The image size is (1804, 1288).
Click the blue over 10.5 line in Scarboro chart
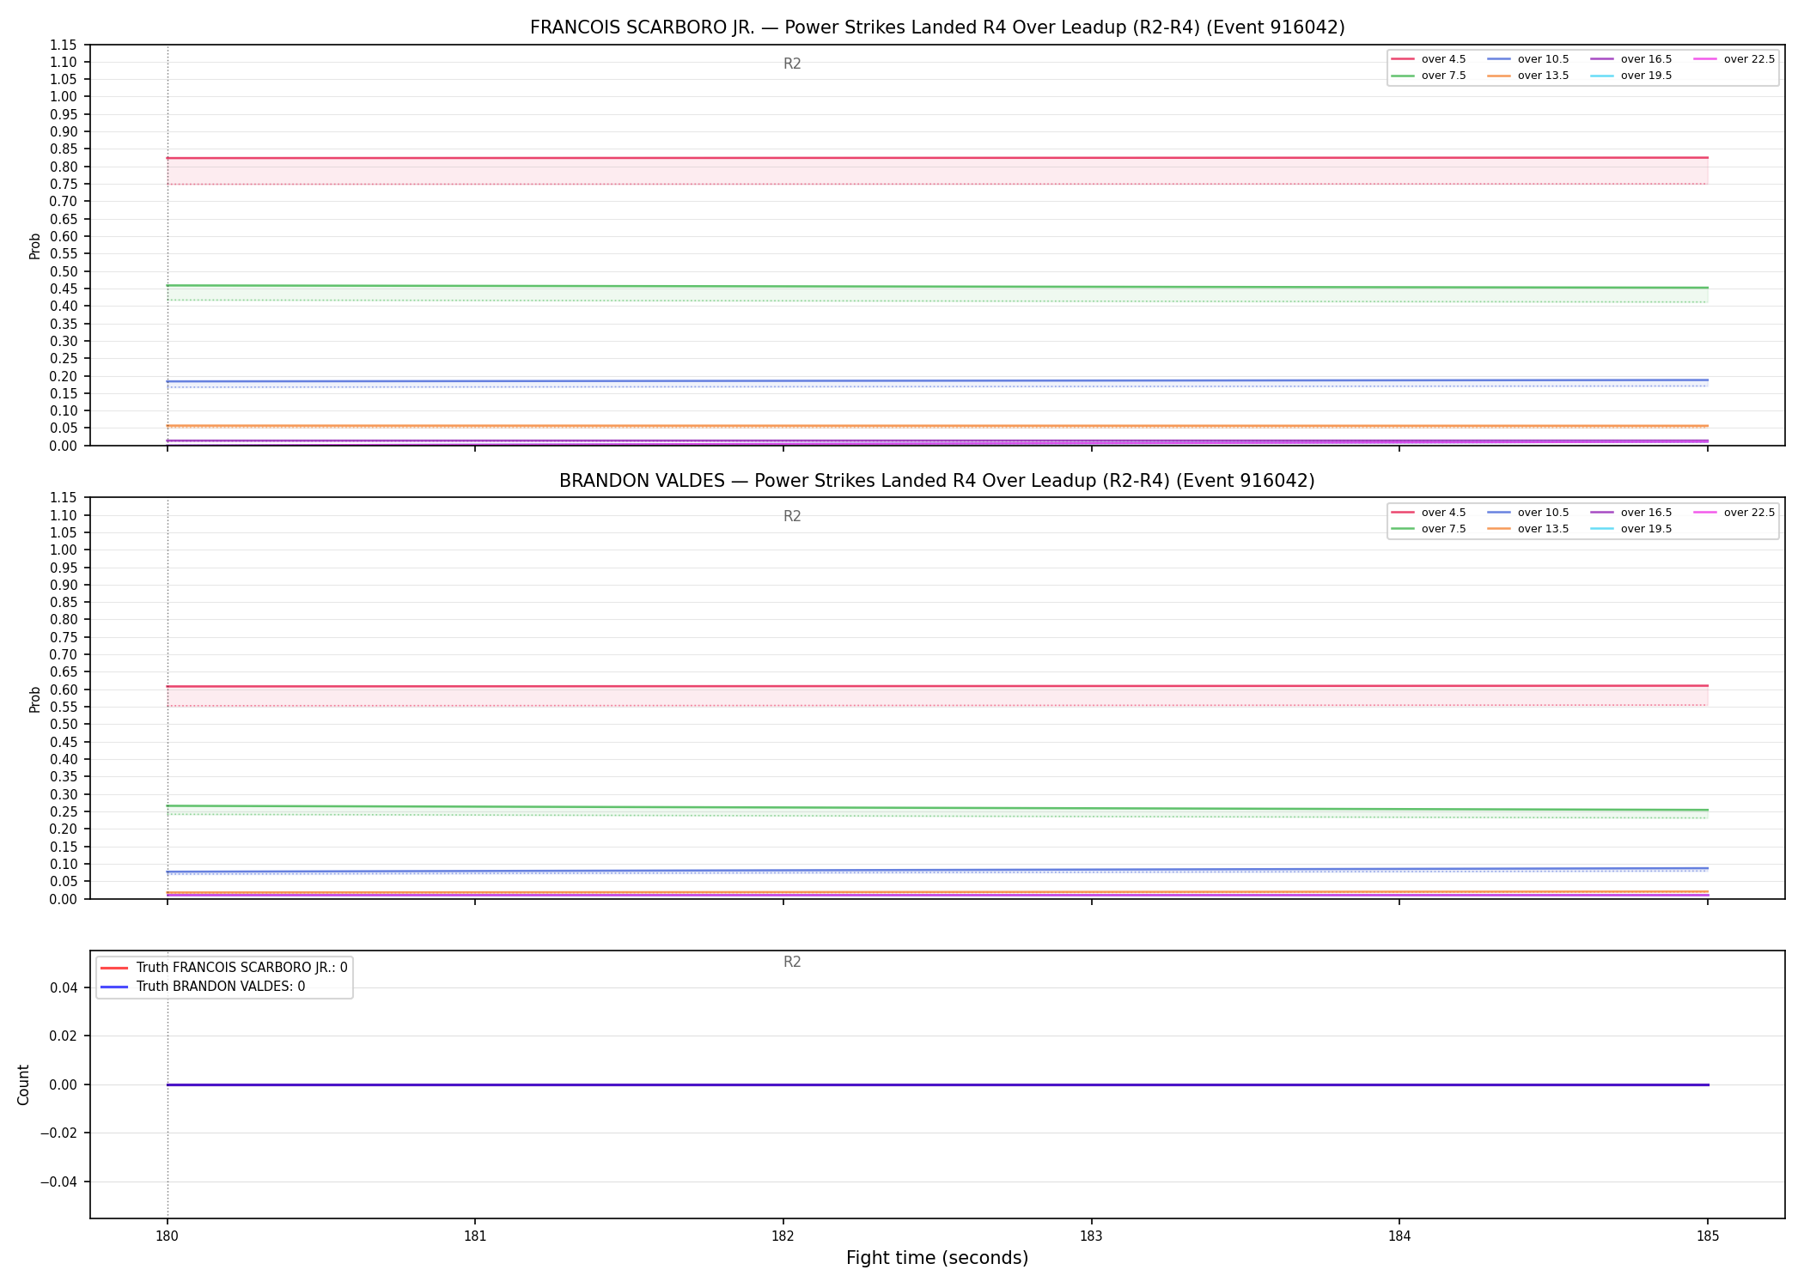[937, 380]
